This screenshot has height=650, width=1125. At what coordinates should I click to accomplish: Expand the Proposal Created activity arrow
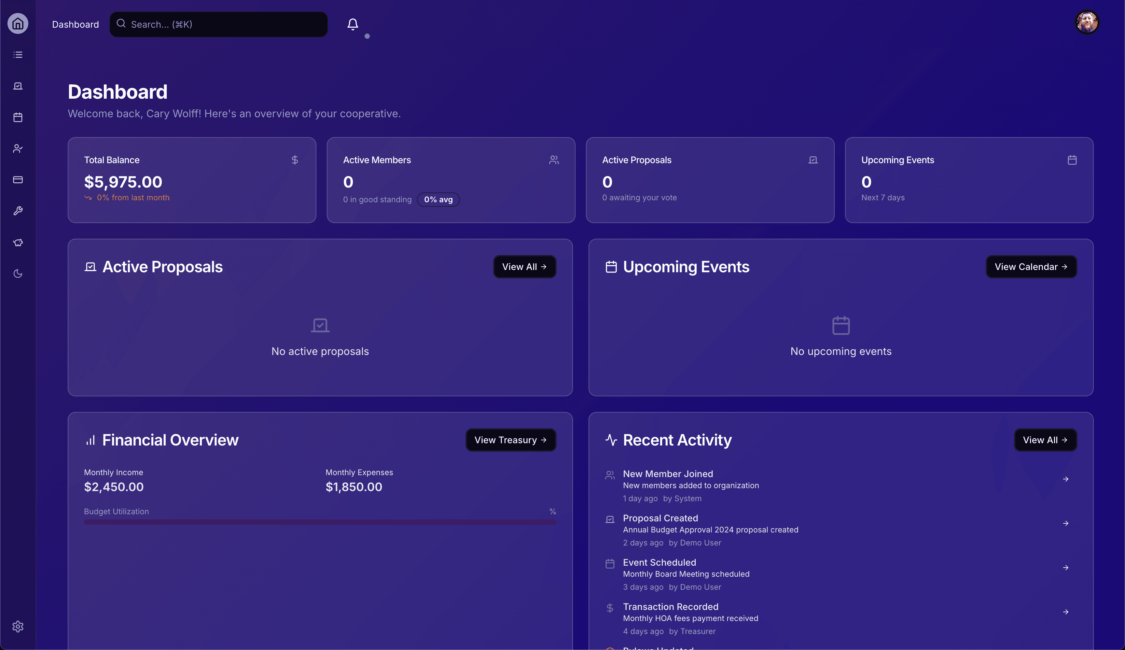click(x=1066, y=523)
